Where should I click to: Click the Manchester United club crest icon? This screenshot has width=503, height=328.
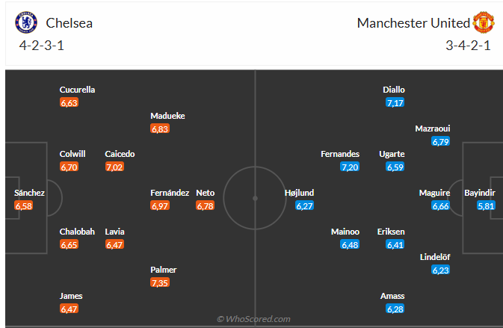(484, 22)
